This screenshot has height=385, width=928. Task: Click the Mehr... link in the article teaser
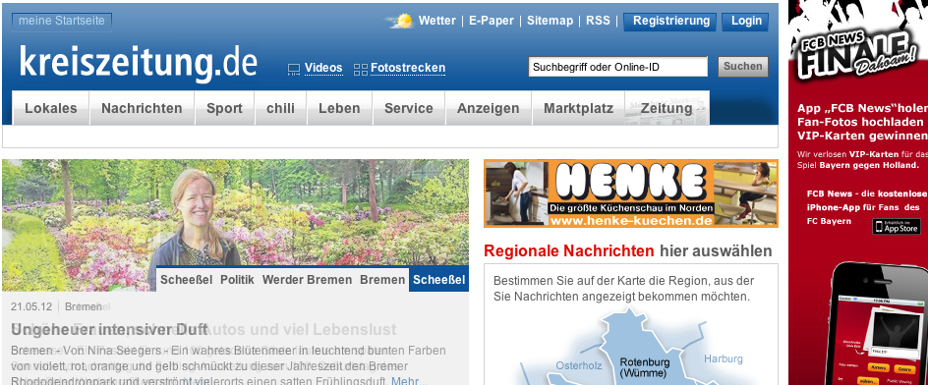[408, 381]
